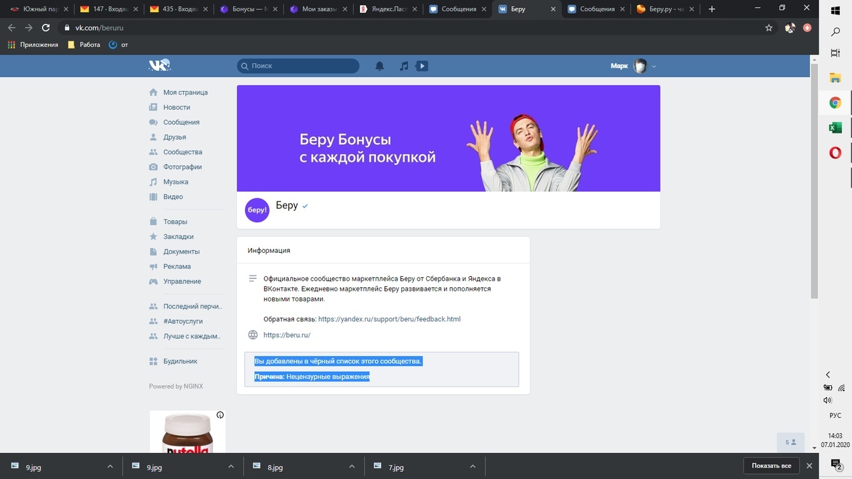Open the video player icon in header
Screen dimensions: 852x479
[x=422, y=66]
